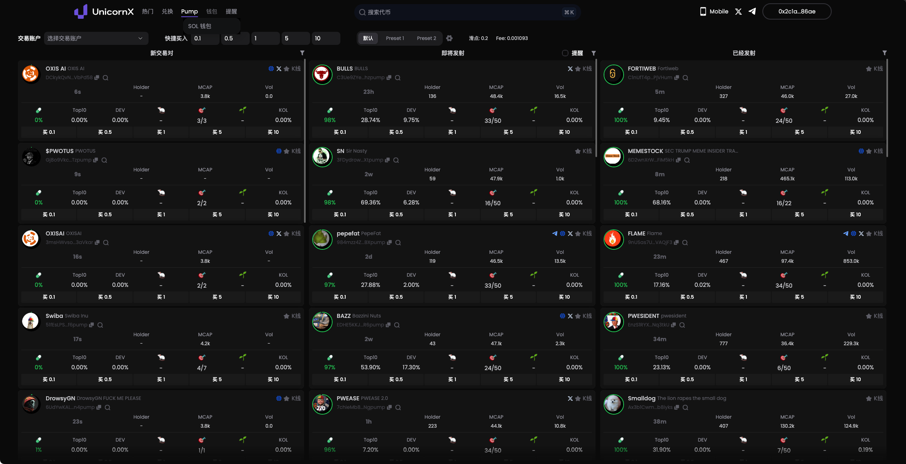Expand the 选择交易账户 dropdown

tap(96, 38)
